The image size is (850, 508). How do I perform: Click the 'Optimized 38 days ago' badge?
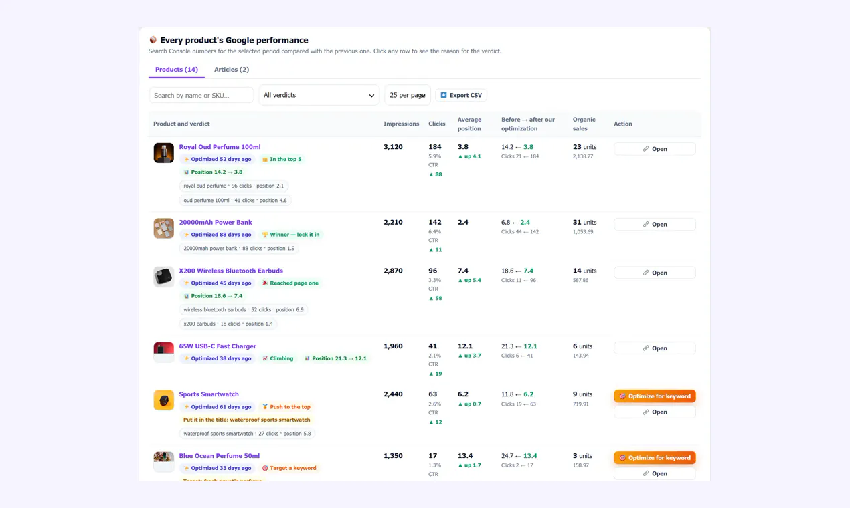point(218,358)
